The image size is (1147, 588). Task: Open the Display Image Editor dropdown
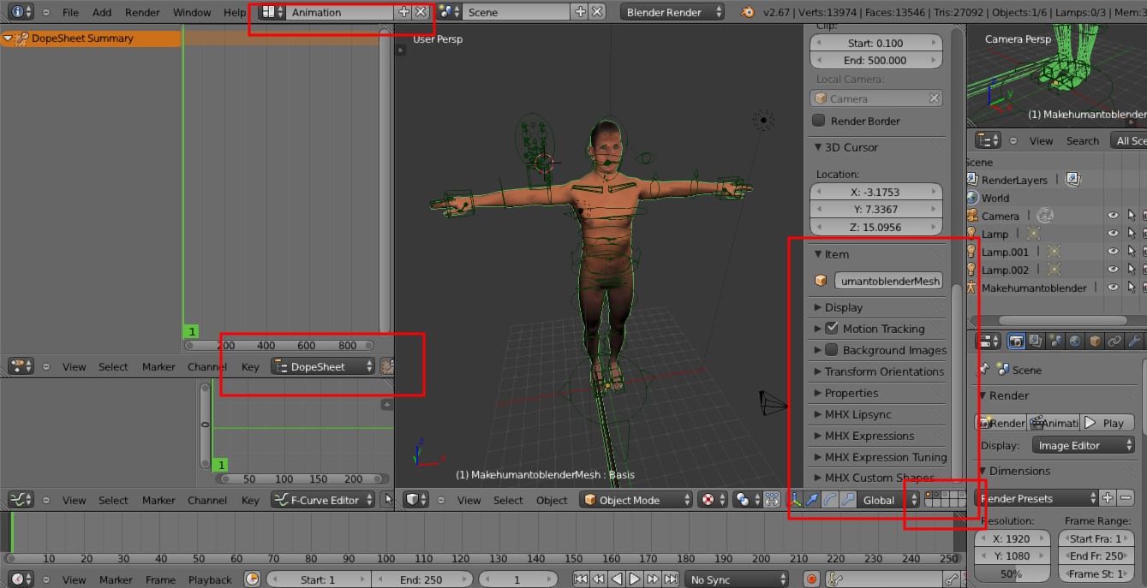coord(1084,445)
